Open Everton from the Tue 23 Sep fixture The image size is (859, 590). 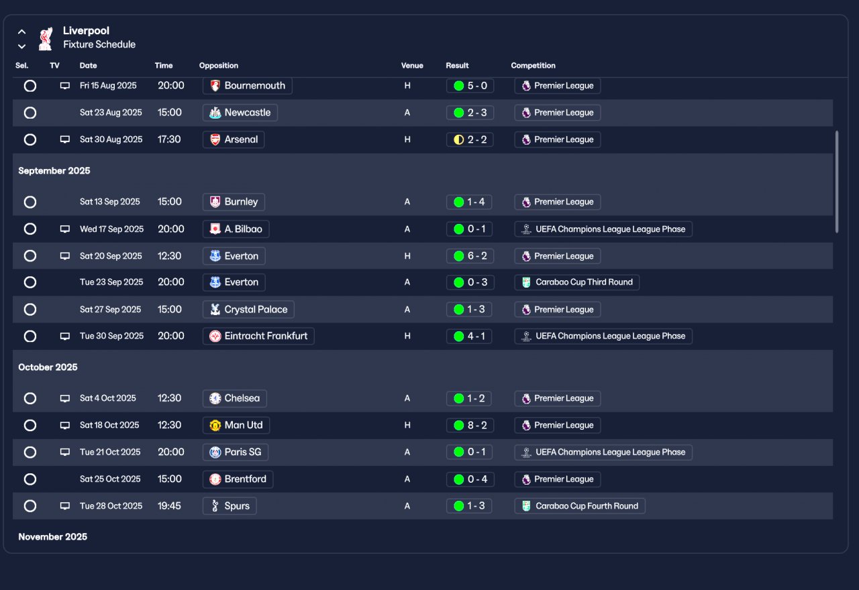pyautogui.click(x=234, y=282)
